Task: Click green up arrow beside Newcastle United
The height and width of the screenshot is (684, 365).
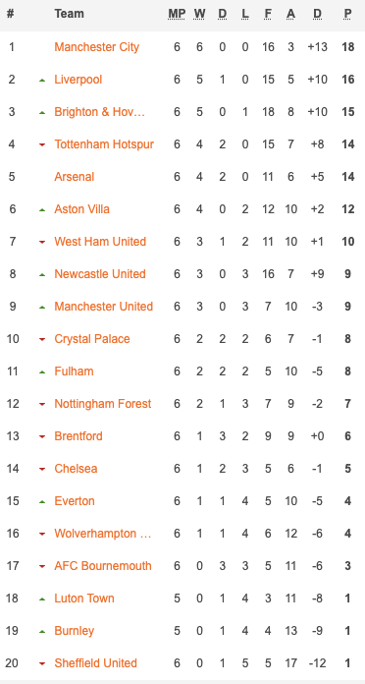Action: click(x=42, y=275)
